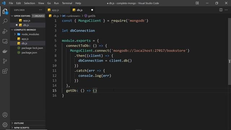
Task: Click <unknown> in the breadcrumb
Action: (x=73, y=16)
